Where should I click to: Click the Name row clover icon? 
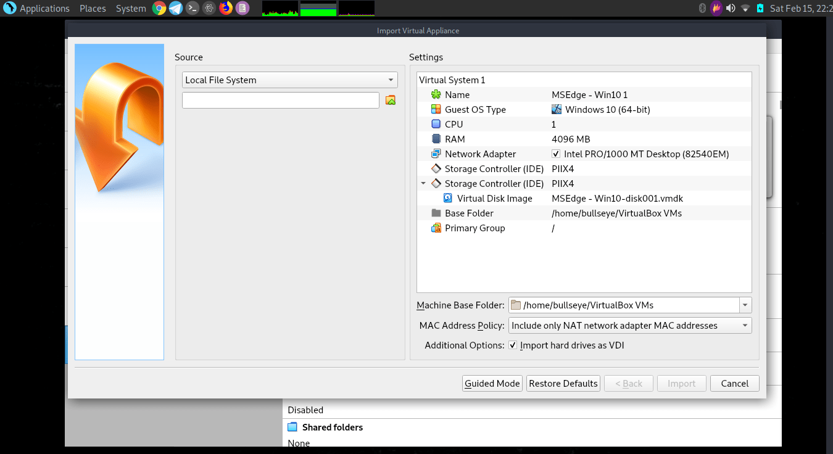tap(436, 94)
